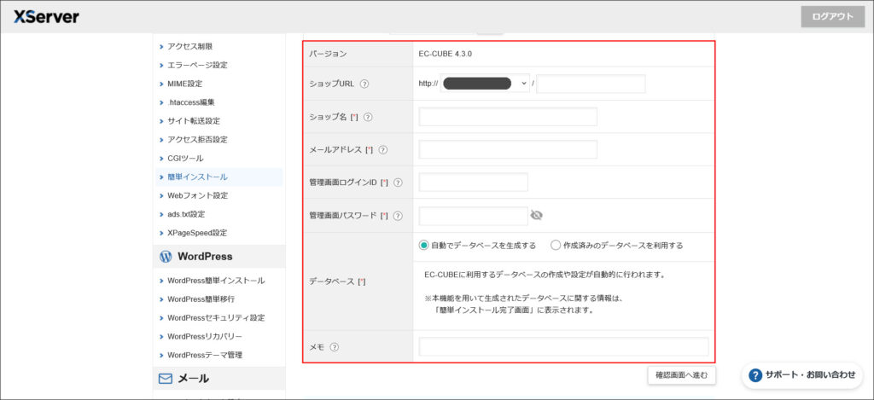Open WordPressセキュリティ設定 link
The image size is (874, 400).
click(x=218, y=318)
